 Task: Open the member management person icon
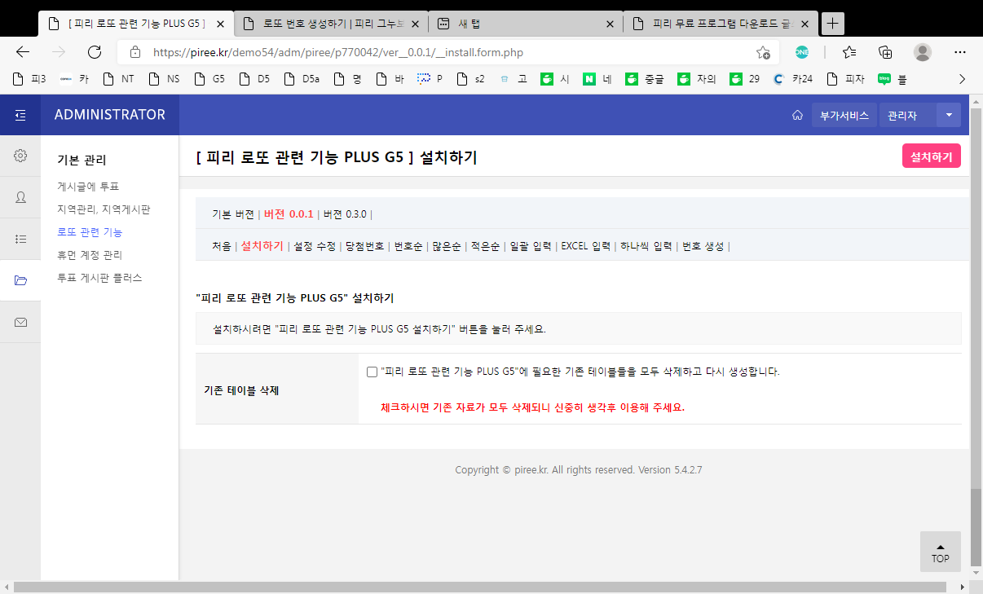click(20, 197)
